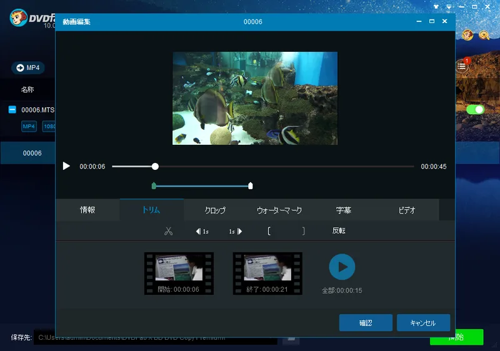
Task: Open the ウォーターマーク tab
Action: 279,210
